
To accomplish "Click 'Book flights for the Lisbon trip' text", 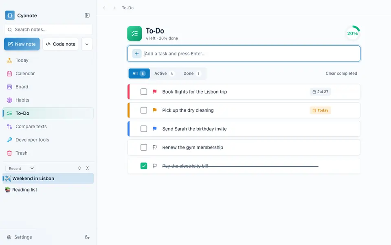I will [x=195, y=92].
